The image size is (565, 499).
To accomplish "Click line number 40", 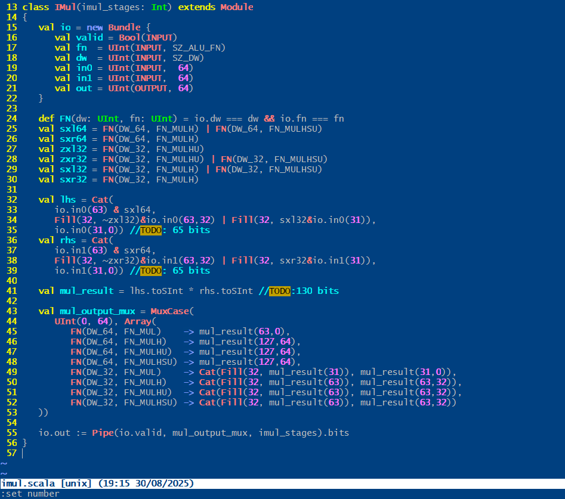I will tap(11, 280).
